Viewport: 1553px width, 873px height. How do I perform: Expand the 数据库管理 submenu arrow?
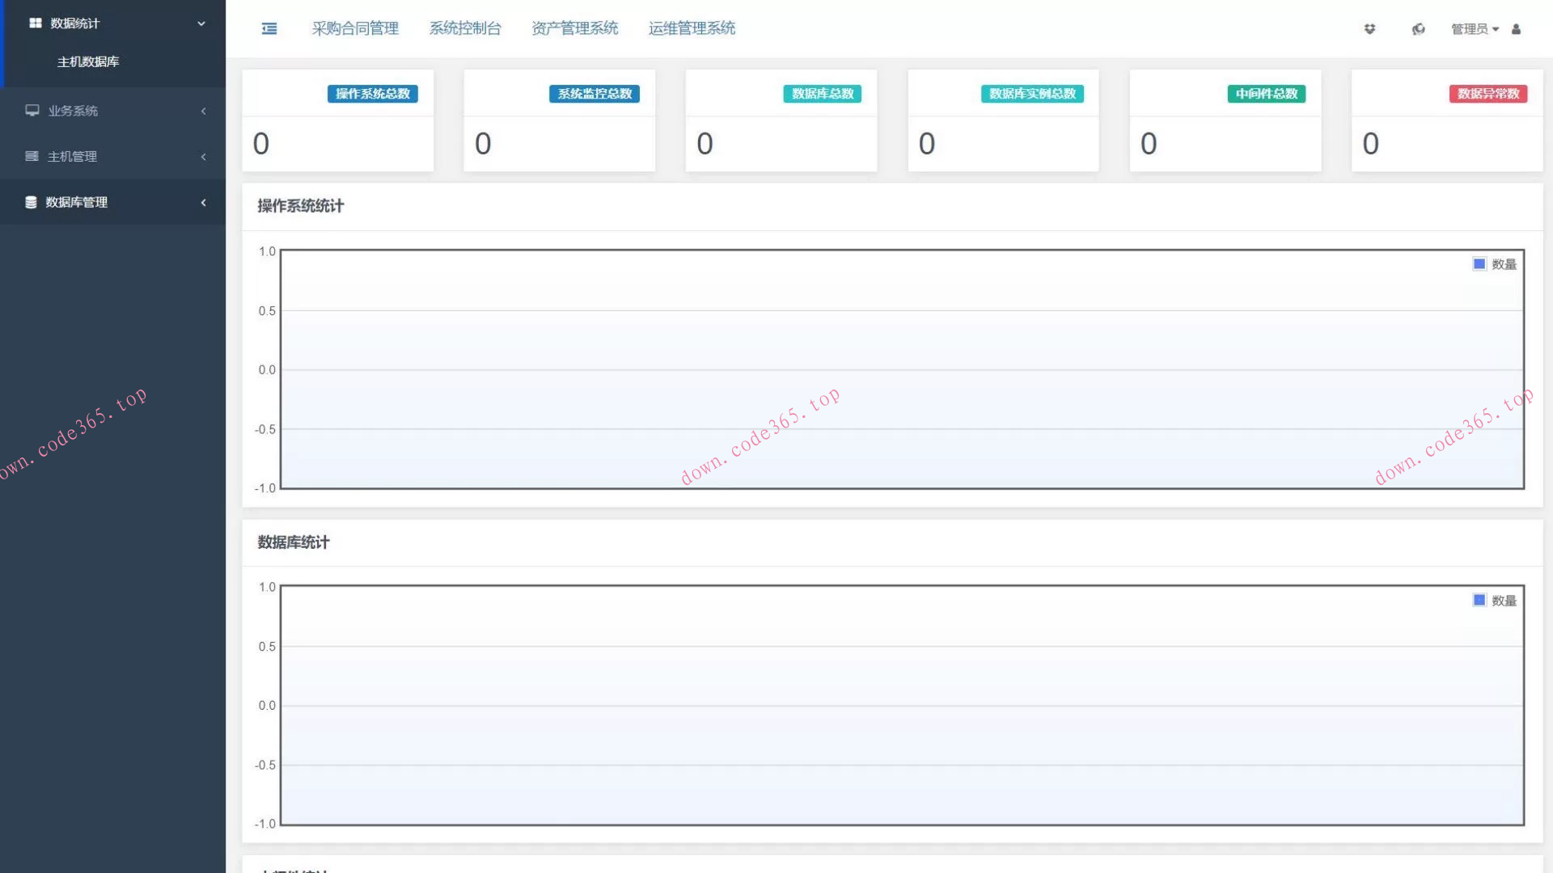pyautogui.click(x=203, y=203)
